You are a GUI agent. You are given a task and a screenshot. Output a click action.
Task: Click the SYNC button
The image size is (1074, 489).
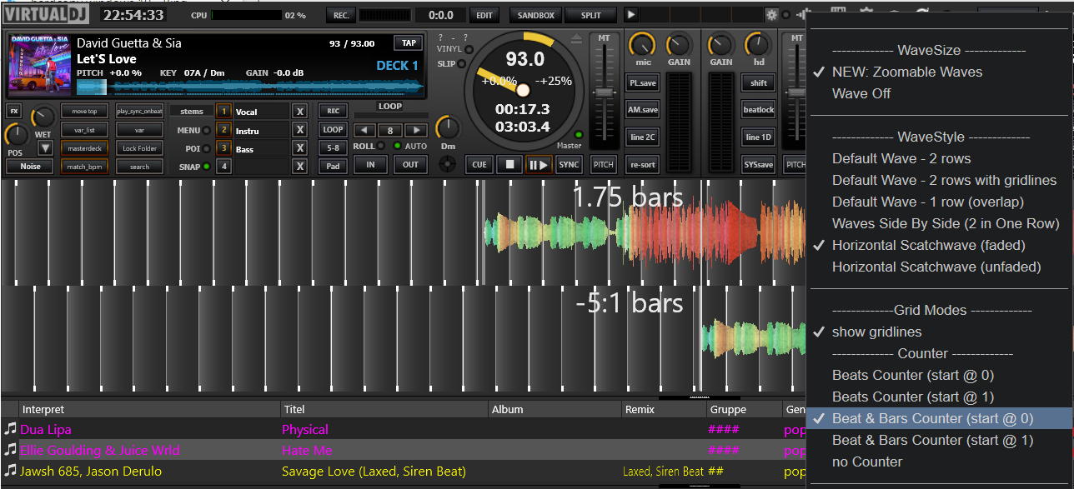(569, 164)
